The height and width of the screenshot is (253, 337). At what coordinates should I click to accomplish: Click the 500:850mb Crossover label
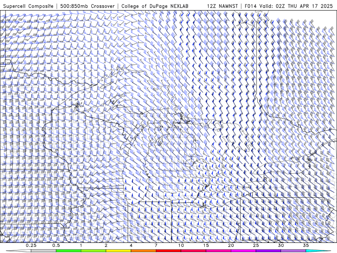tap(87, 6)
